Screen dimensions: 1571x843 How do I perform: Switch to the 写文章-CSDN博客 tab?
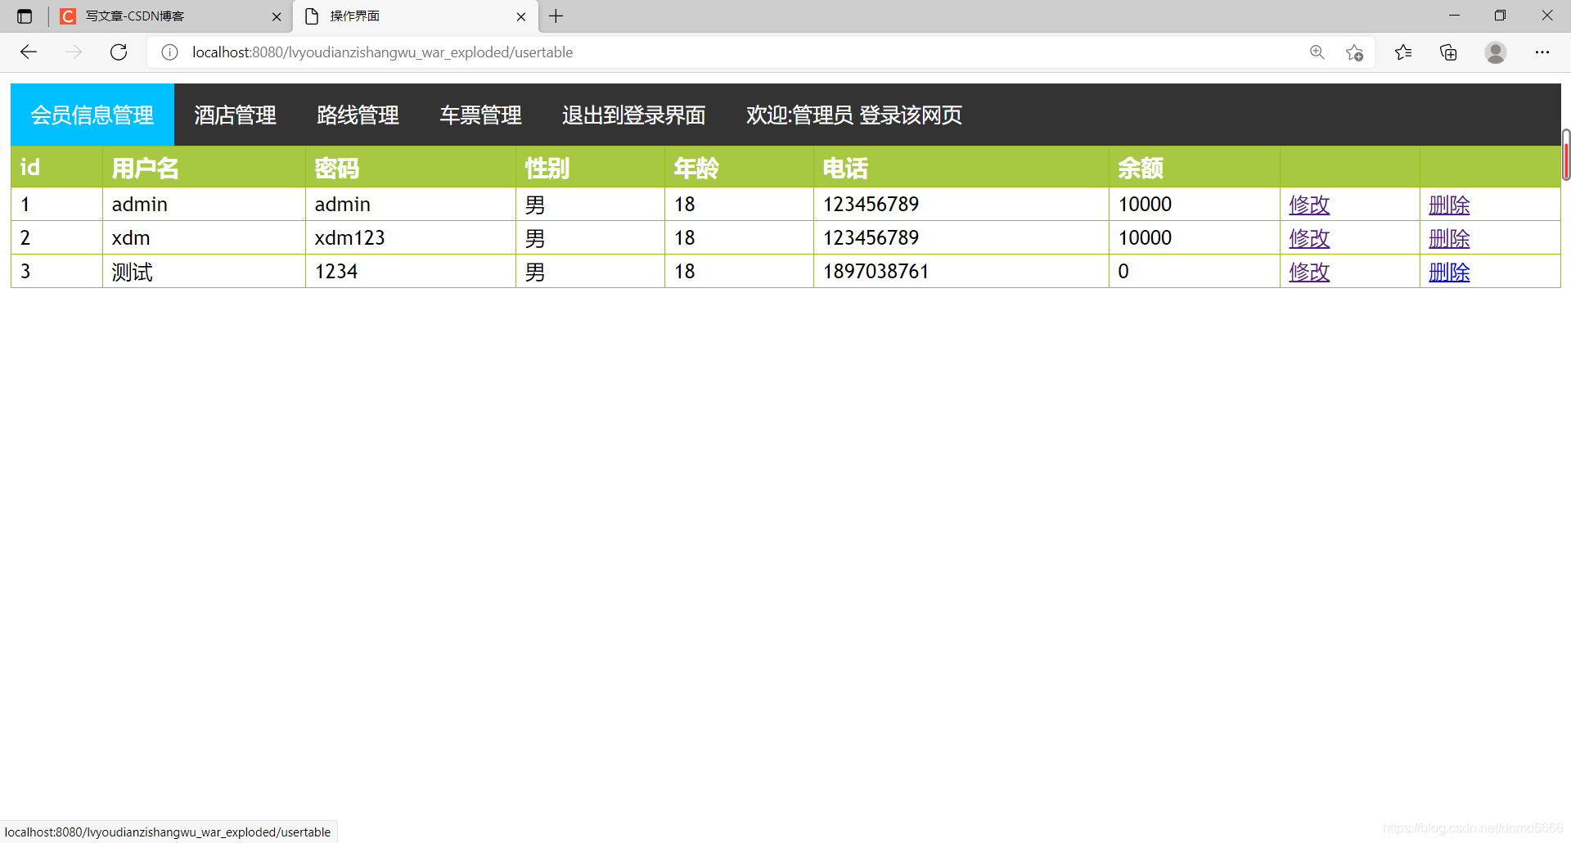click(171, 16)
